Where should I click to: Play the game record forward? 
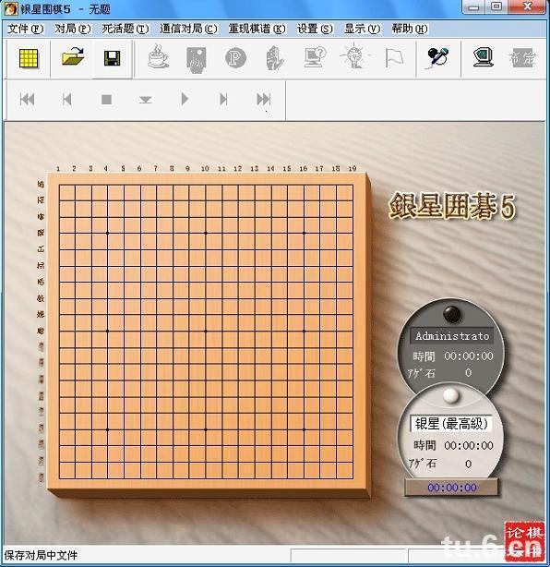click(185, 99)
